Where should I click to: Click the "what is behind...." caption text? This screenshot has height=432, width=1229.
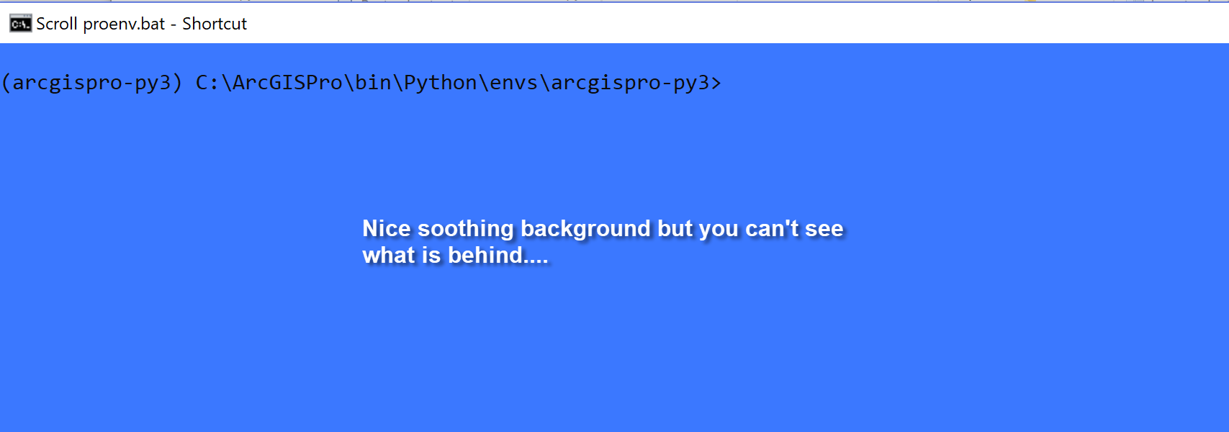pyautogui.click(x=455, y=255)
